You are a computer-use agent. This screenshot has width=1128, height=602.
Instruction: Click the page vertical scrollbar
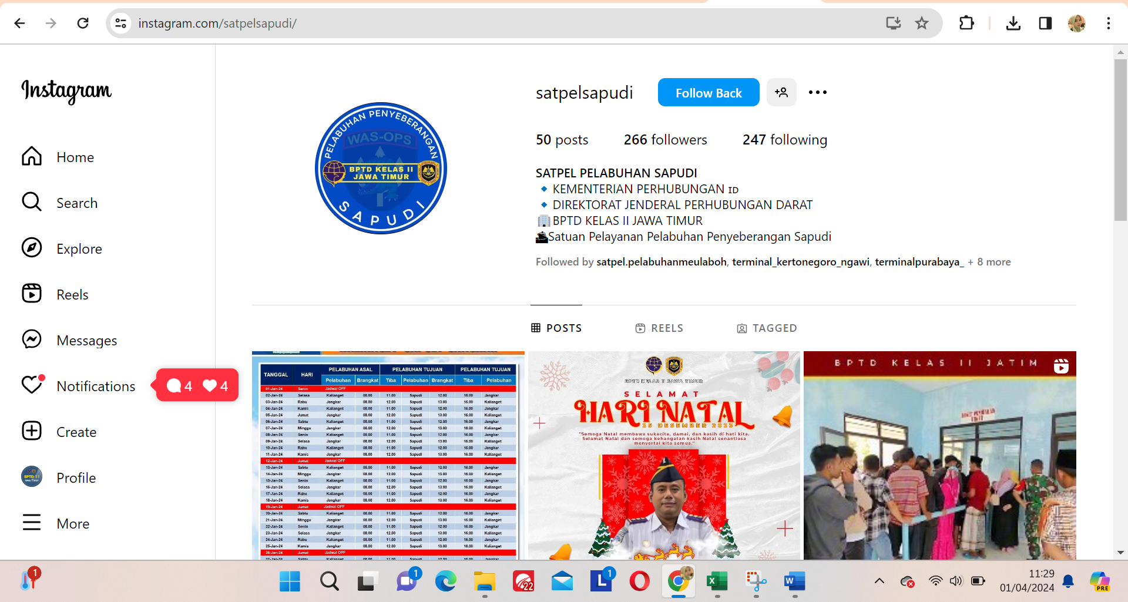pos(1120,141)
